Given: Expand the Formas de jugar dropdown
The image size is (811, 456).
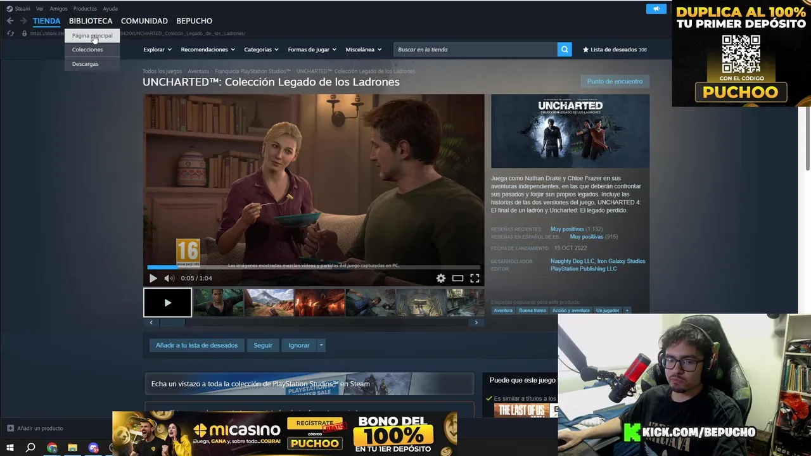Looking at the screenshot, I should (312, 49).
